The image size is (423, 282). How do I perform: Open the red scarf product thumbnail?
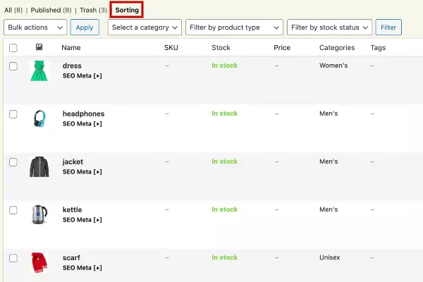(39, 262)
